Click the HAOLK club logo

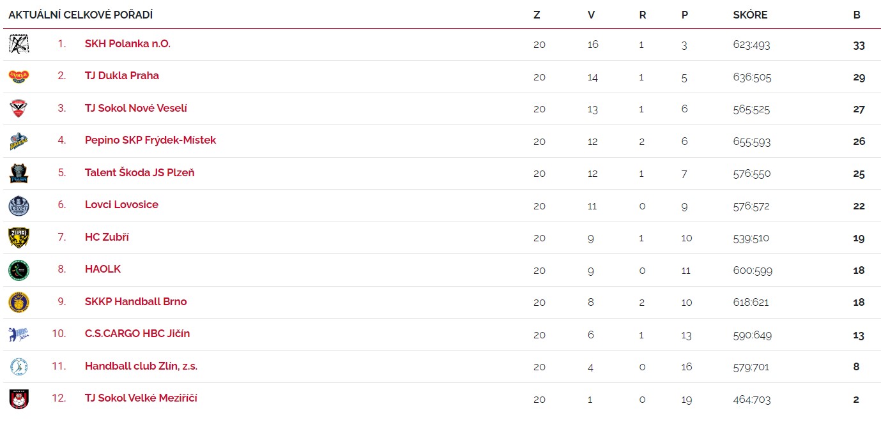[x=19, y=270]
